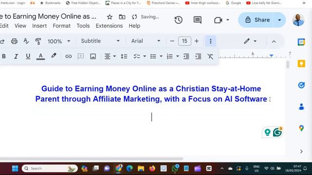Toggle bold formatting
Image resolution: width=312 pixels, height=175 pixels.
pyautogui.click(x=4, y=56)
